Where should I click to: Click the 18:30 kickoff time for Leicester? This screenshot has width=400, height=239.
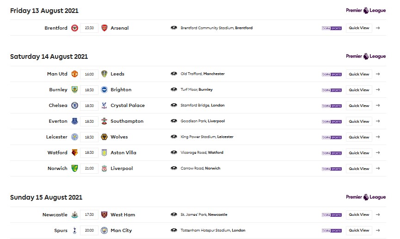pyautogui.click(x=89, y=137)
